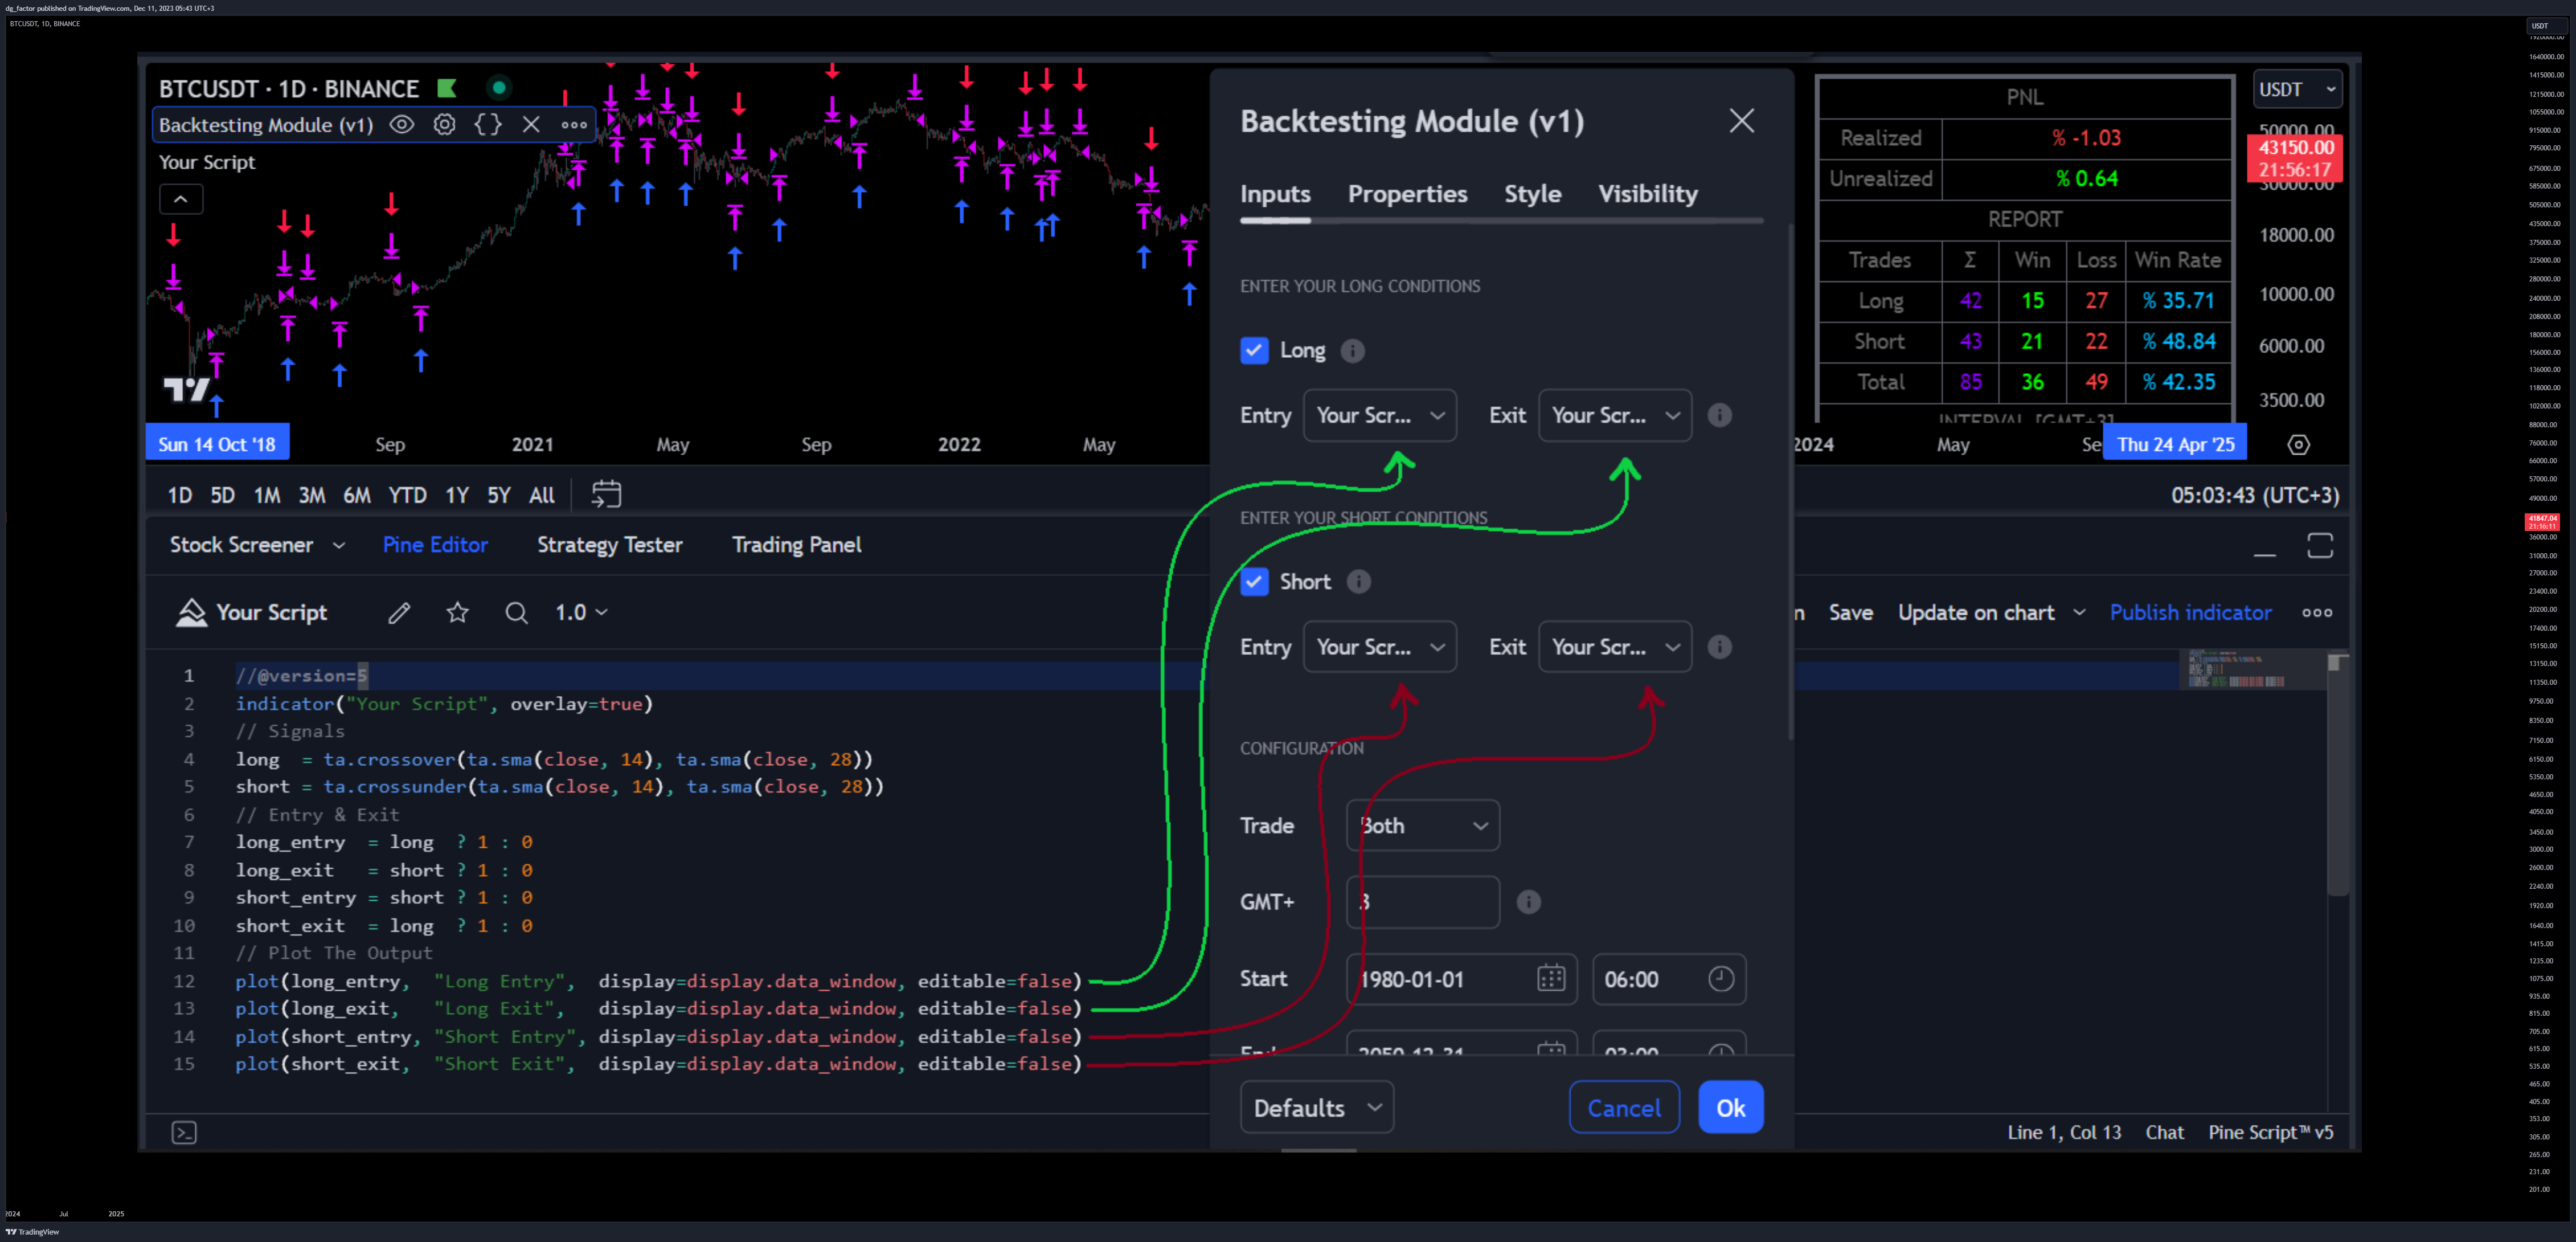Screen dimensions: 2576x1242
Task: Click the GMT+ input field
Action: (x=1423, y=902)
